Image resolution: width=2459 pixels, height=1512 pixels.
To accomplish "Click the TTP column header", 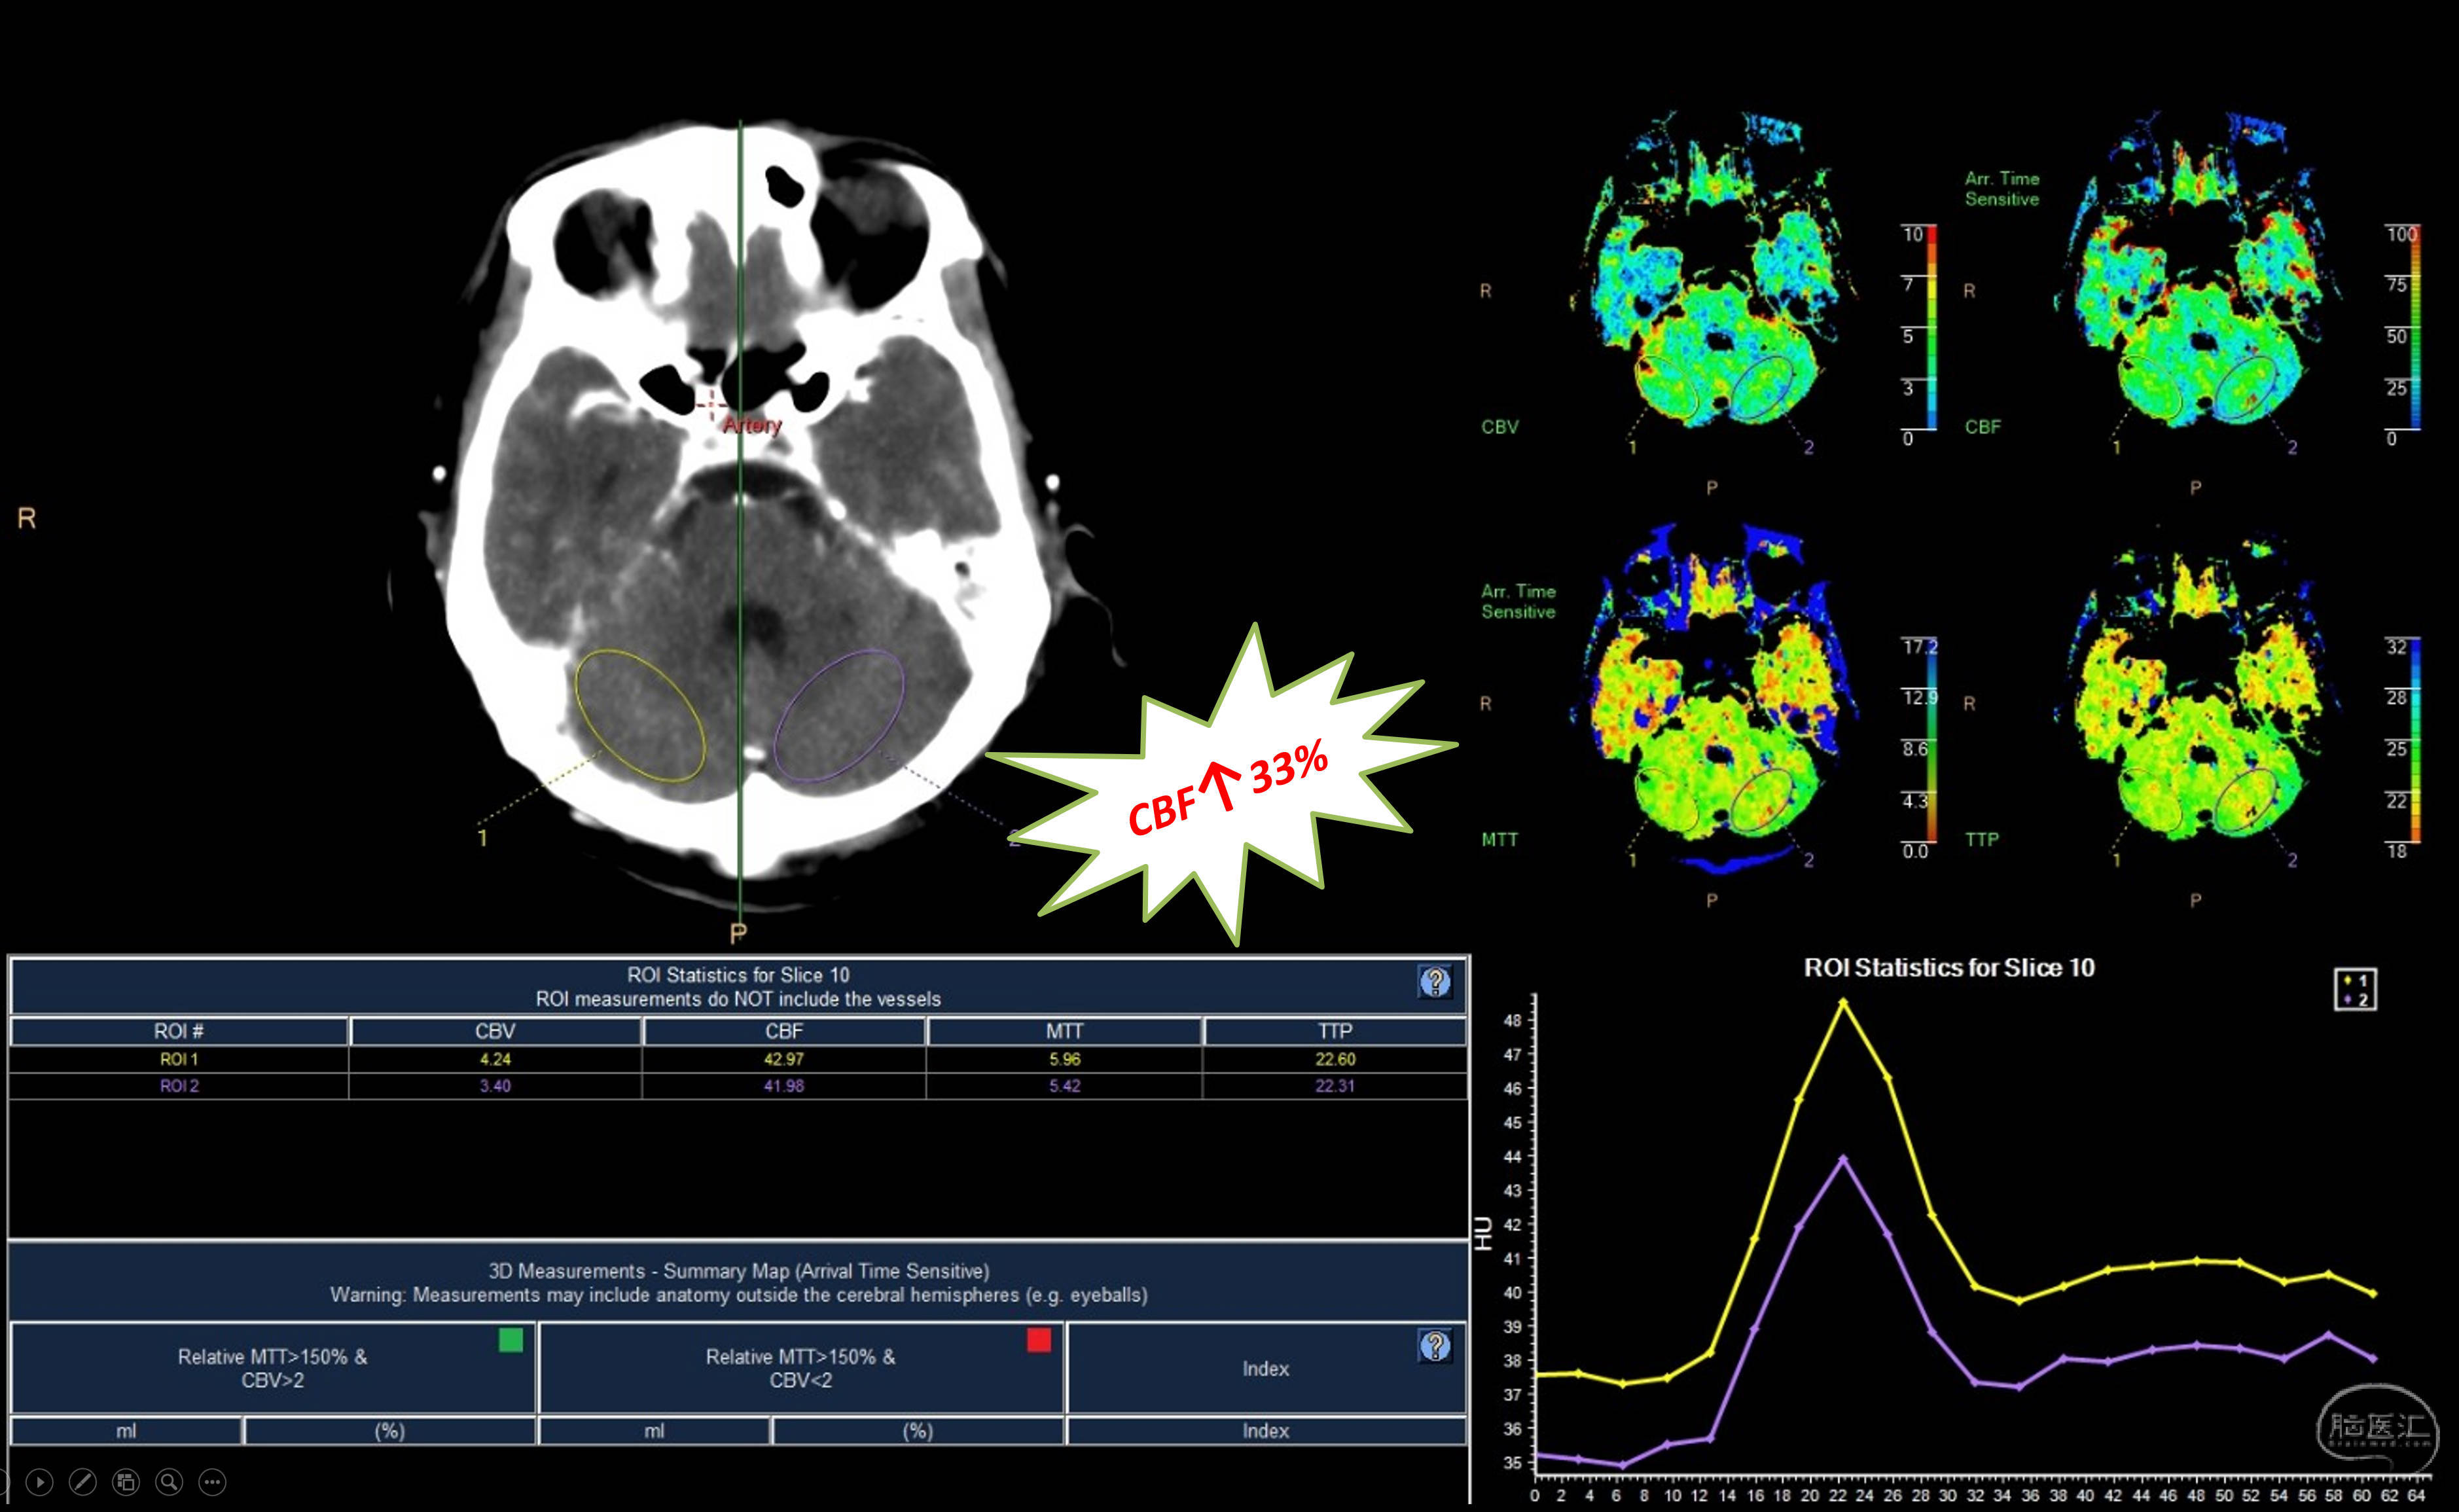I will point(1335,1031).
